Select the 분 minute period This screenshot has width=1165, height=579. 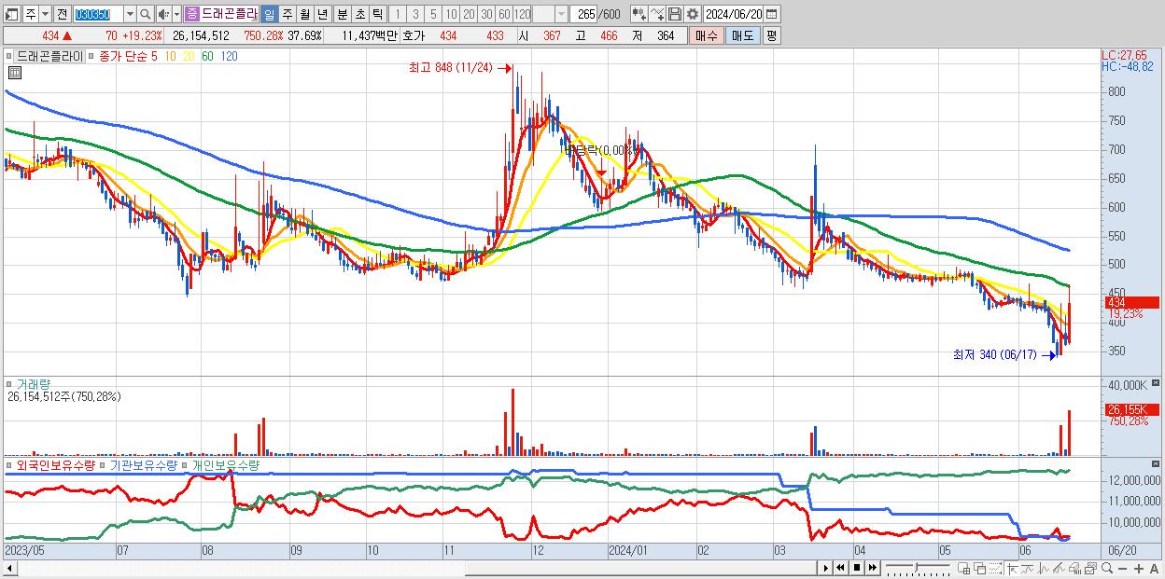tap(342, 14)
